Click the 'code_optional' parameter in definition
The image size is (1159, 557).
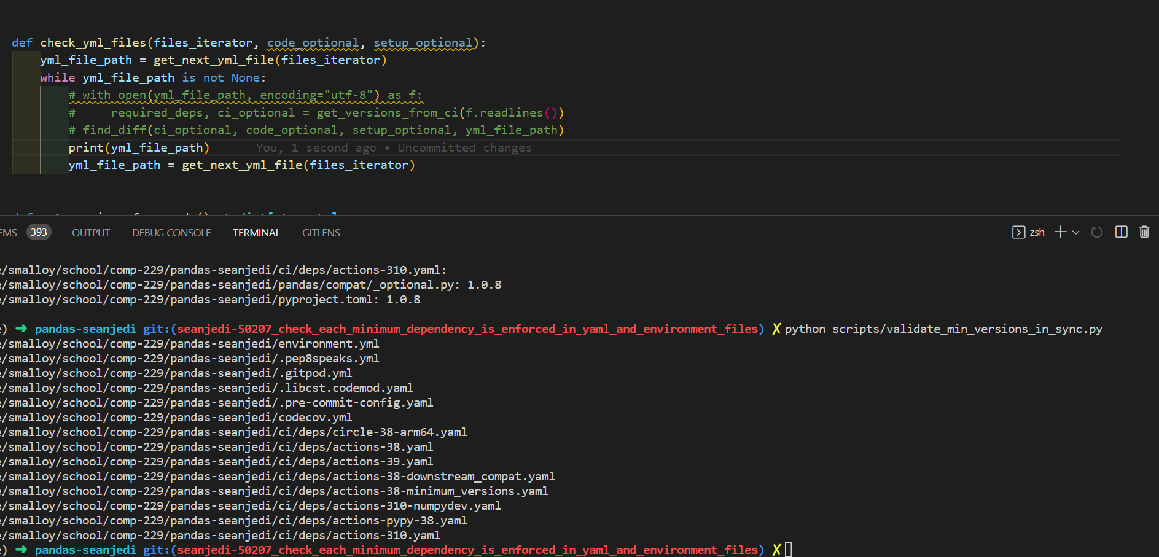(313, 42)
